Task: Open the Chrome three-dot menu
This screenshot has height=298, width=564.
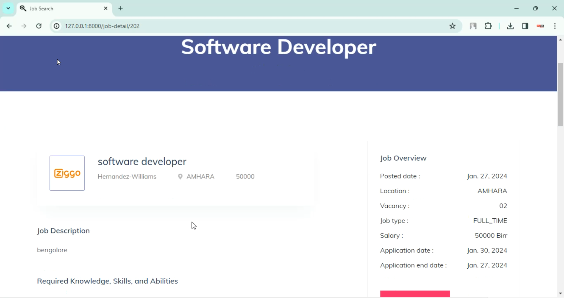Action: click(x=555, y=26)
